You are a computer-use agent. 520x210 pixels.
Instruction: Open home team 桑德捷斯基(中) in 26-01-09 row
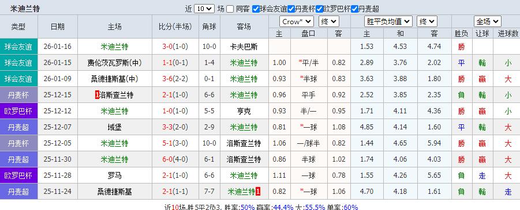pyautogui.click(x=114, y=79)
